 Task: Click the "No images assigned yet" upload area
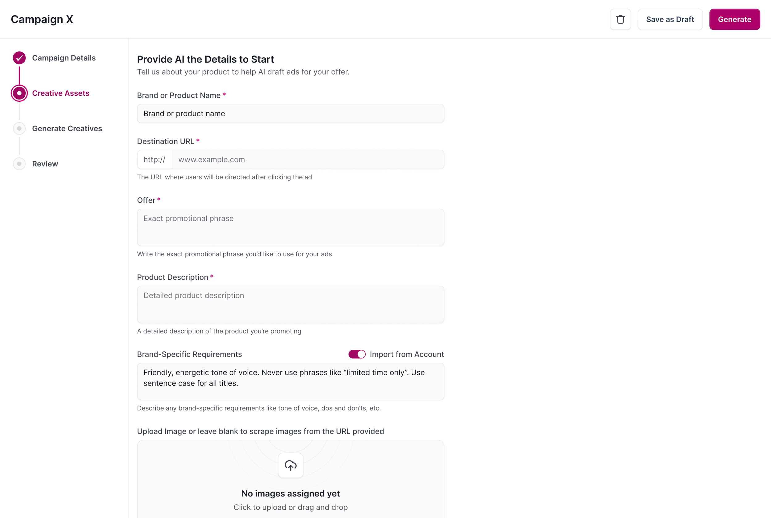(290, 493)
